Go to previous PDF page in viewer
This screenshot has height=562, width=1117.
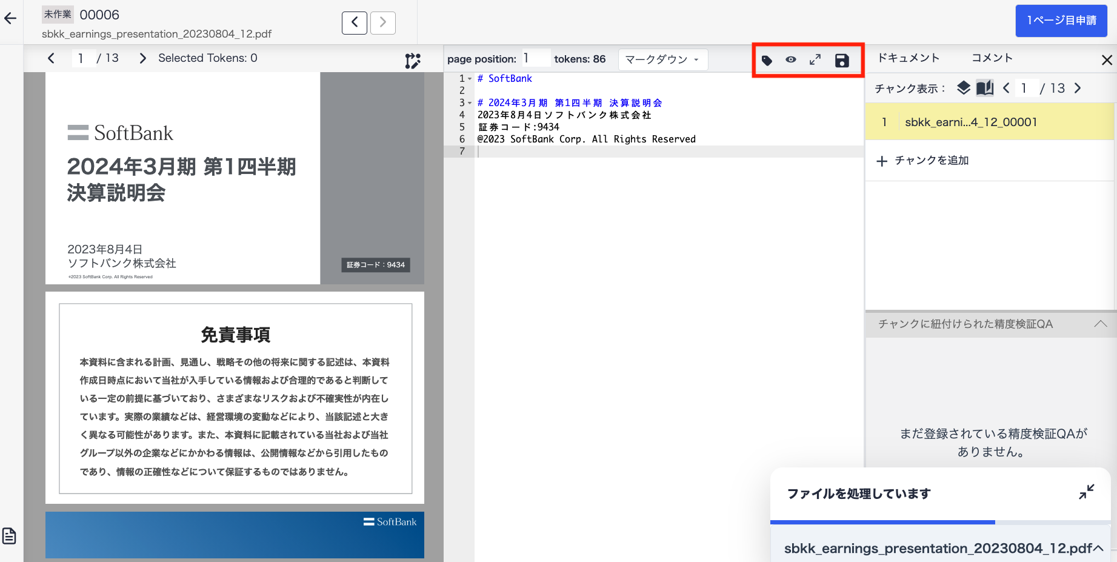click(51, 58)
